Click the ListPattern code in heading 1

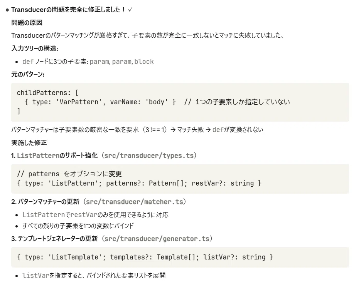pos(38,156)
